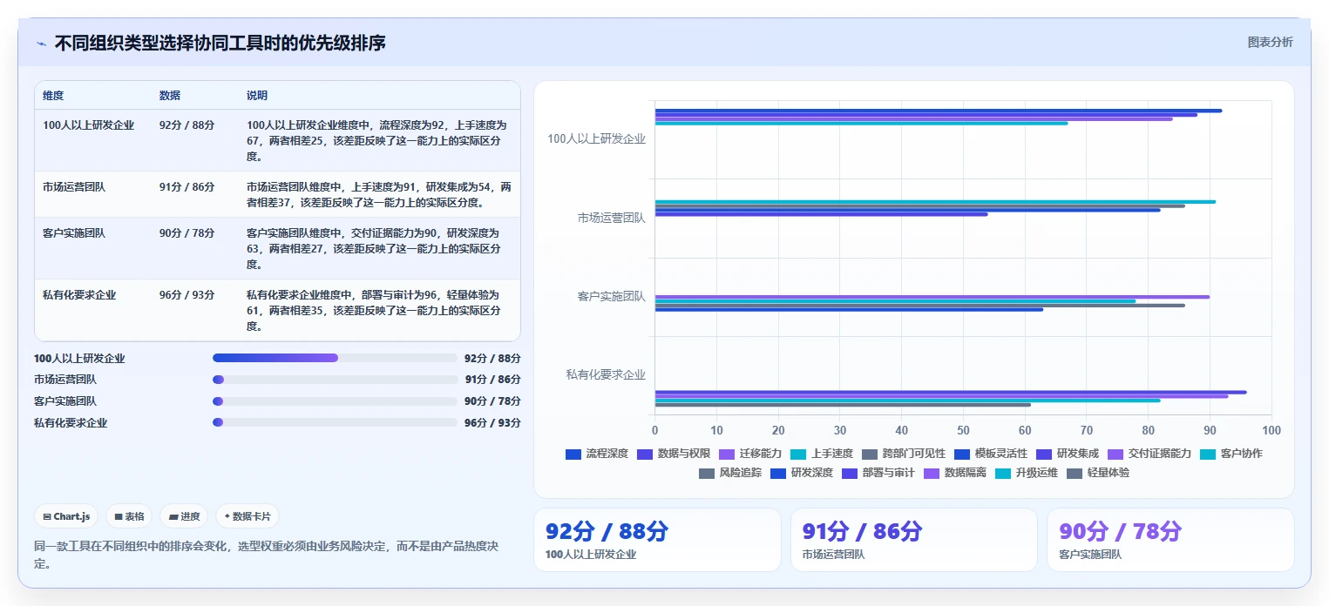Toggle the 研发集成 legend entry

point(1068,454)
